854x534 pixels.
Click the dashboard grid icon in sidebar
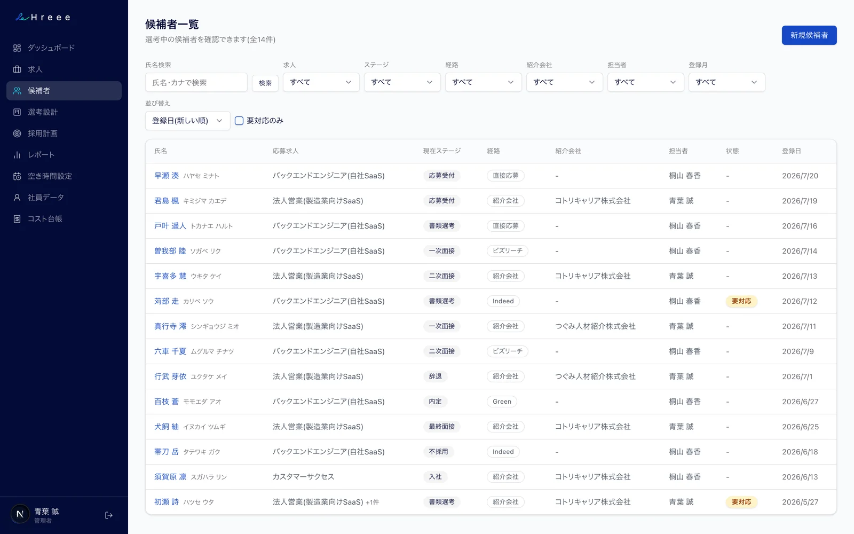click(x=17, y=48)
